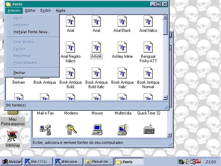Click the Iniciar start button
The height and width of the screenshot is (166, 221).
pos(11,162)
